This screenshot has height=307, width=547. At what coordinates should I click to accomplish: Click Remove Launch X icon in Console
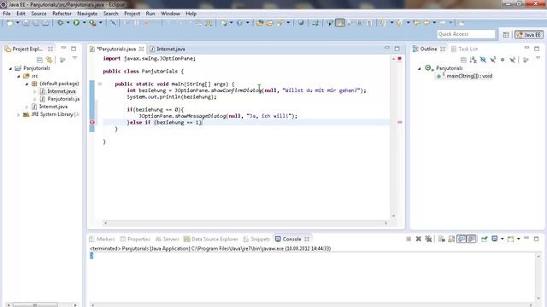tap(418, 239)
